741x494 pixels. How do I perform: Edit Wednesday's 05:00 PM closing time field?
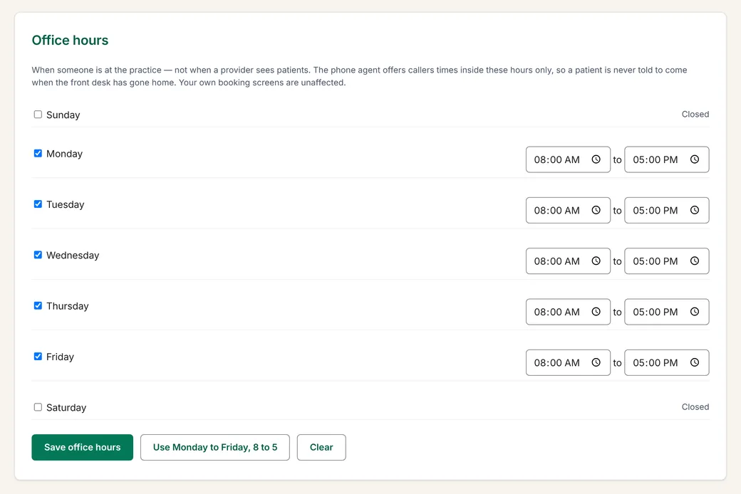[x=667, y=261]
